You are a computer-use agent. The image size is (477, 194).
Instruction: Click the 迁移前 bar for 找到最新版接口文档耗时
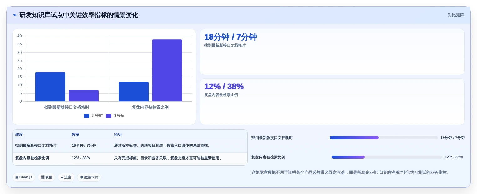coord(50,87)
